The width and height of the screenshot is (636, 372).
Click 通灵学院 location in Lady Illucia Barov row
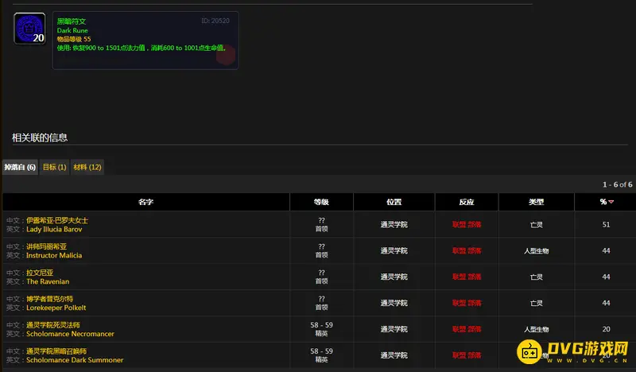click(394, 225)
